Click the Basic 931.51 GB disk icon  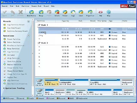[39, 92]
